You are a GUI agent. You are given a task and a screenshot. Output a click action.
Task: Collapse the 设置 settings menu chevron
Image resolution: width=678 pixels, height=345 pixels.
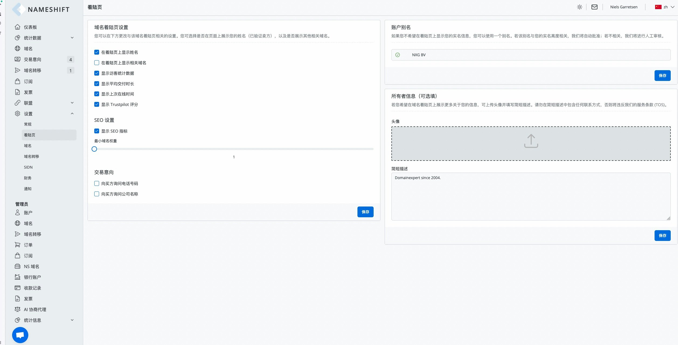pyautogui.click(x=72, y=114)
